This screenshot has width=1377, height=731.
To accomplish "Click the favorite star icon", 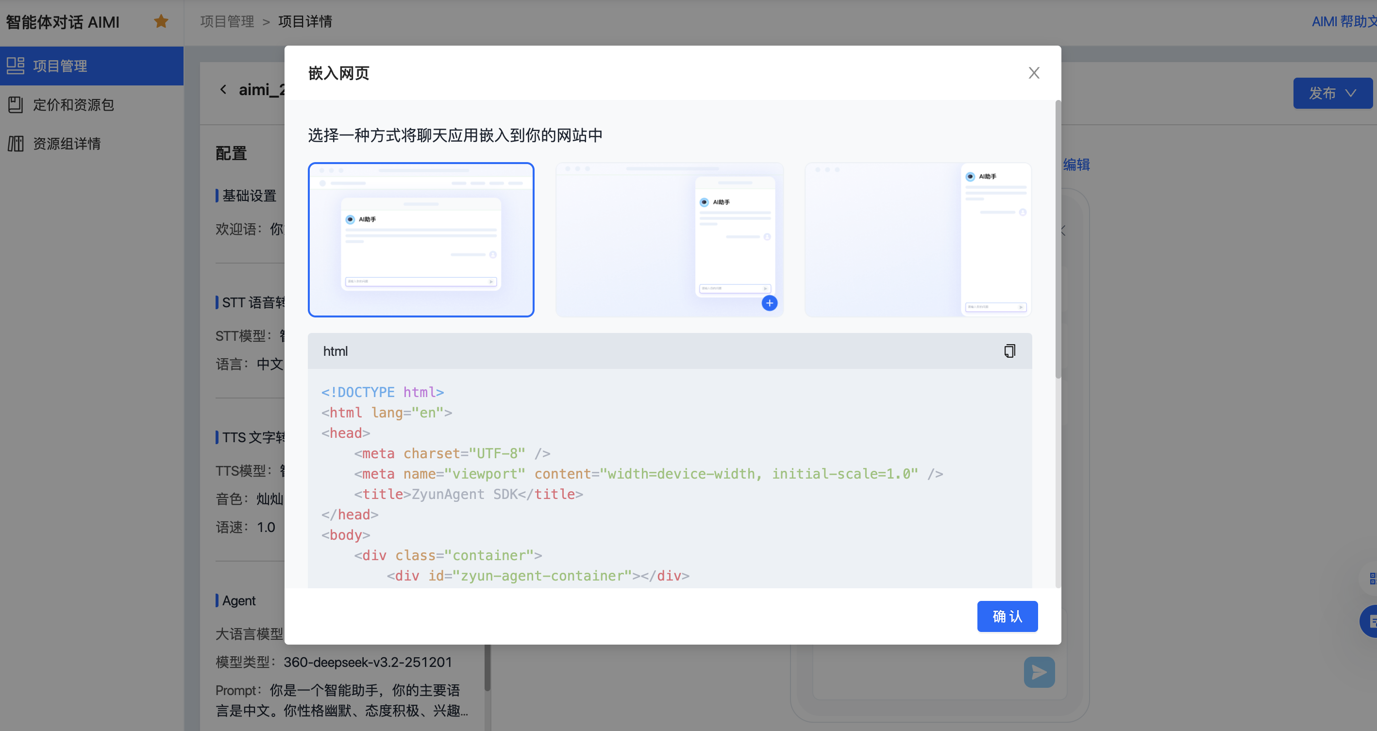I will [161, 21].
